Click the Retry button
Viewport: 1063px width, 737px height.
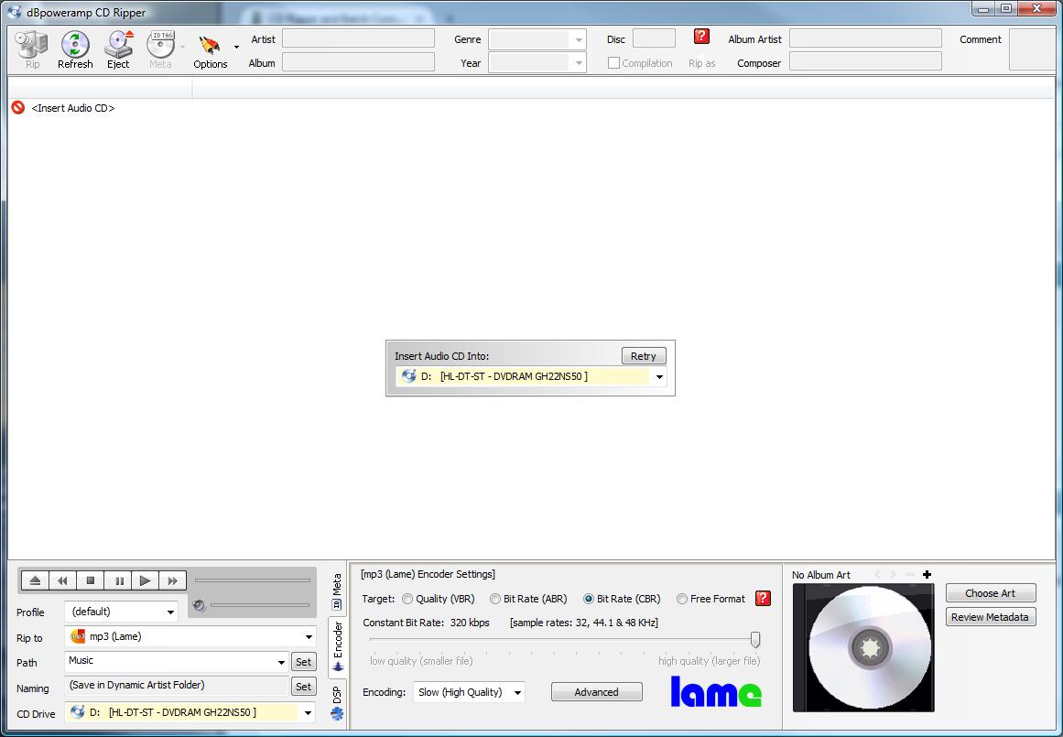pyautogui.click(x=644, y=356)
